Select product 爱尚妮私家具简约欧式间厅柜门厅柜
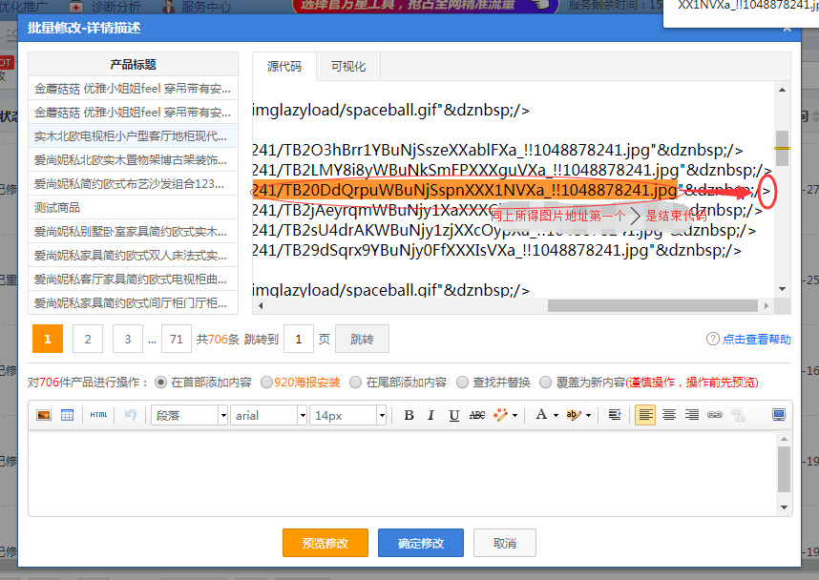This screenshot has width=819, height=580. 134,302
